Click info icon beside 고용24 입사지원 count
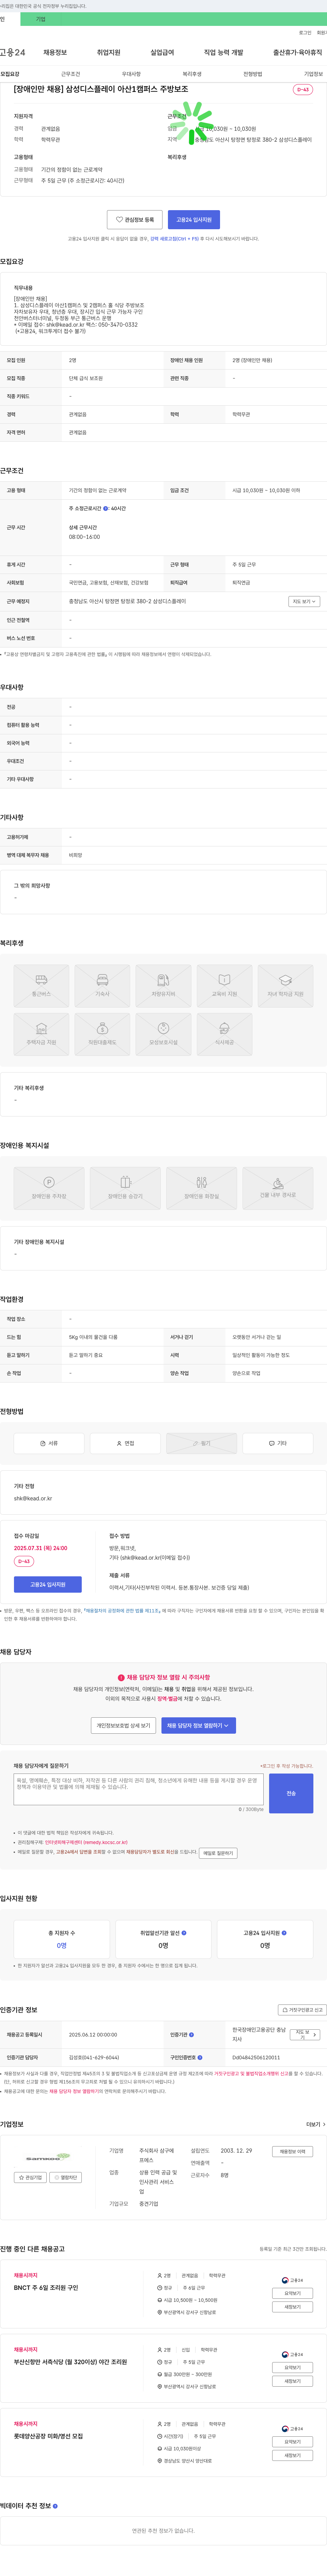Screen dimensions: 327x2576 pos(284,1933)
